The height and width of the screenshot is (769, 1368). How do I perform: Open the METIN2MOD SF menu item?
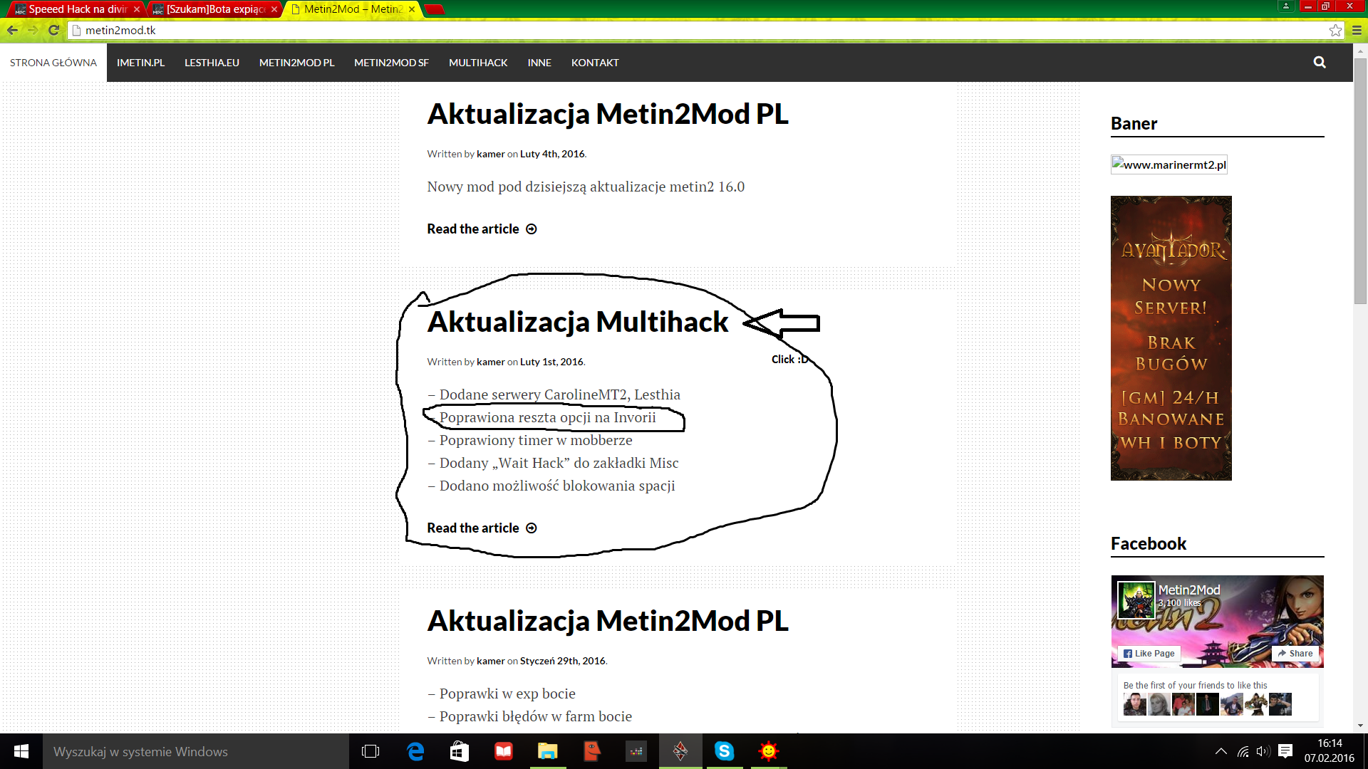point(391,63)
